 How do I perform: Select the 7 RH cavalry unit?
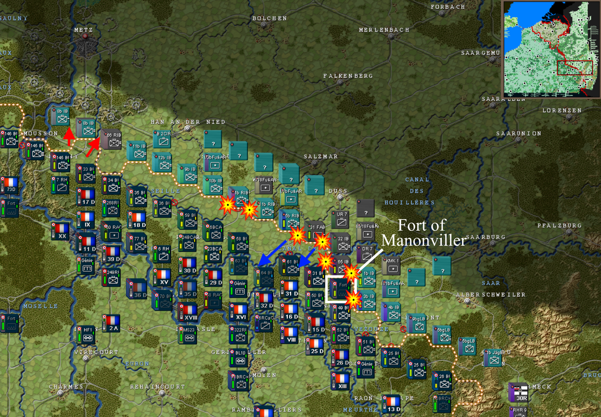coord(61,185)
